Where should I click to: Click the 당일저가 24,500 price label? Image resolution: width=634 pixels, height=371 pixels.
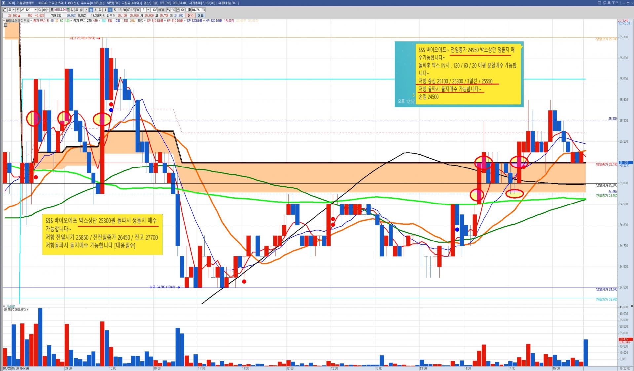tap(607, 289)
